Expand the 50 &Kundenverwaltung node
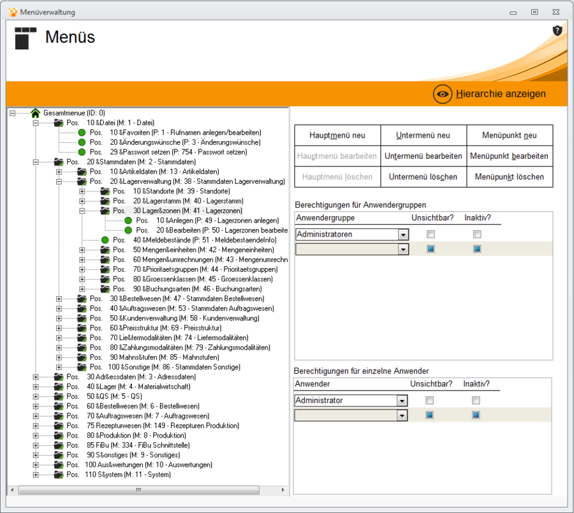 tap(59, 318)
